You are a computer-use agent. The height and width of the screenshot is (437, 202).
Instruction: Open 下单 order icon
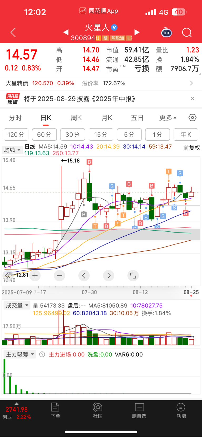coord(55,410)
